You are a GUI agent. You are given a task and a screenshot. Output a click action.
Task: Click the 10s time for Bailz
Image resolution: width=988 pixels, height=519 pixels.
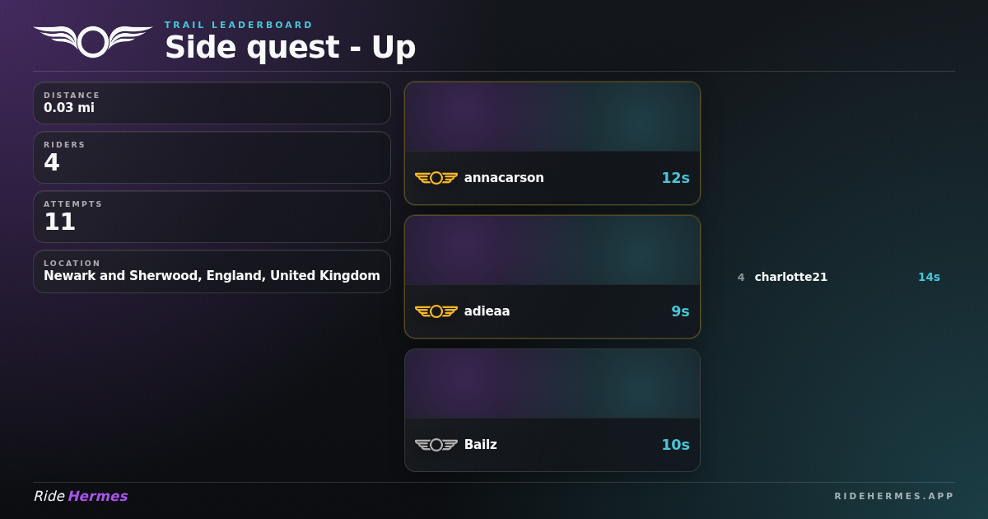(x=675, y=445)
